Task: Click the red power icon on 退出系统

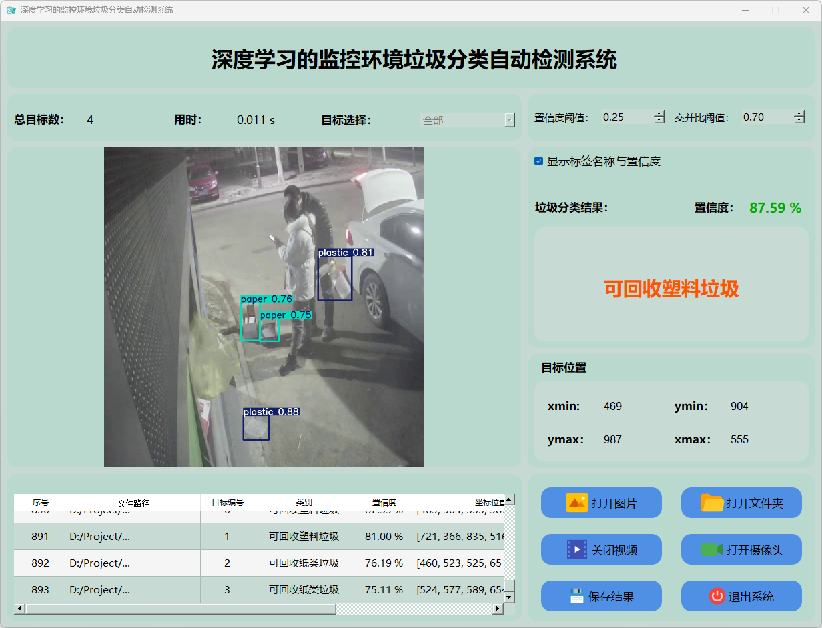Action: (x=717, y=596)
